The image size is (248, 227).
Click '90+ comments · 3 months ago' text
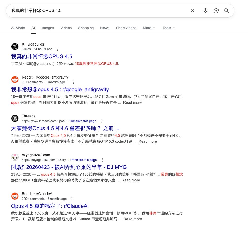(43, 82)
